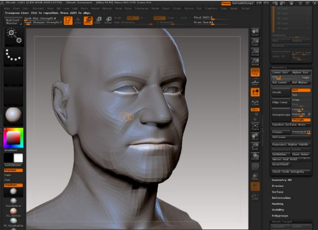Toggle the orange Solo button on right shelf

[x=255, y=186]
